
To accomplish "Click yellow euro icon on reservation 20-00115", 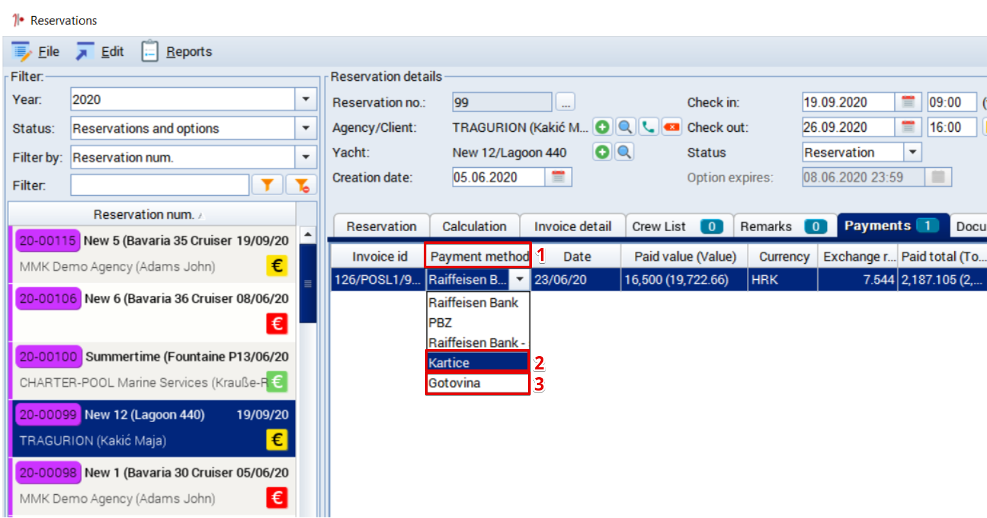I will [277, 265].
